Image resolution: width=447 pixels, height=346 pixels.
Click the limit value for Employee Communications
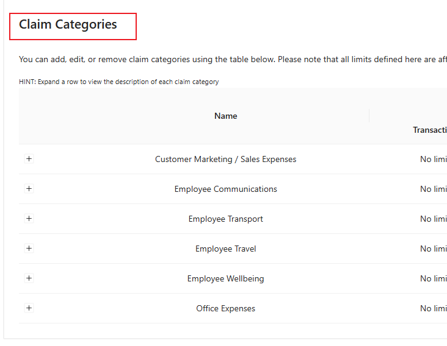[433, 189]
